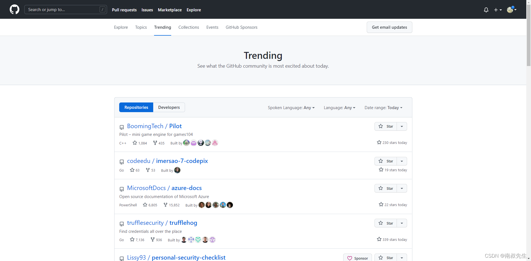
Task: Open the plus create-new menu
Action: tap(498, 10)
